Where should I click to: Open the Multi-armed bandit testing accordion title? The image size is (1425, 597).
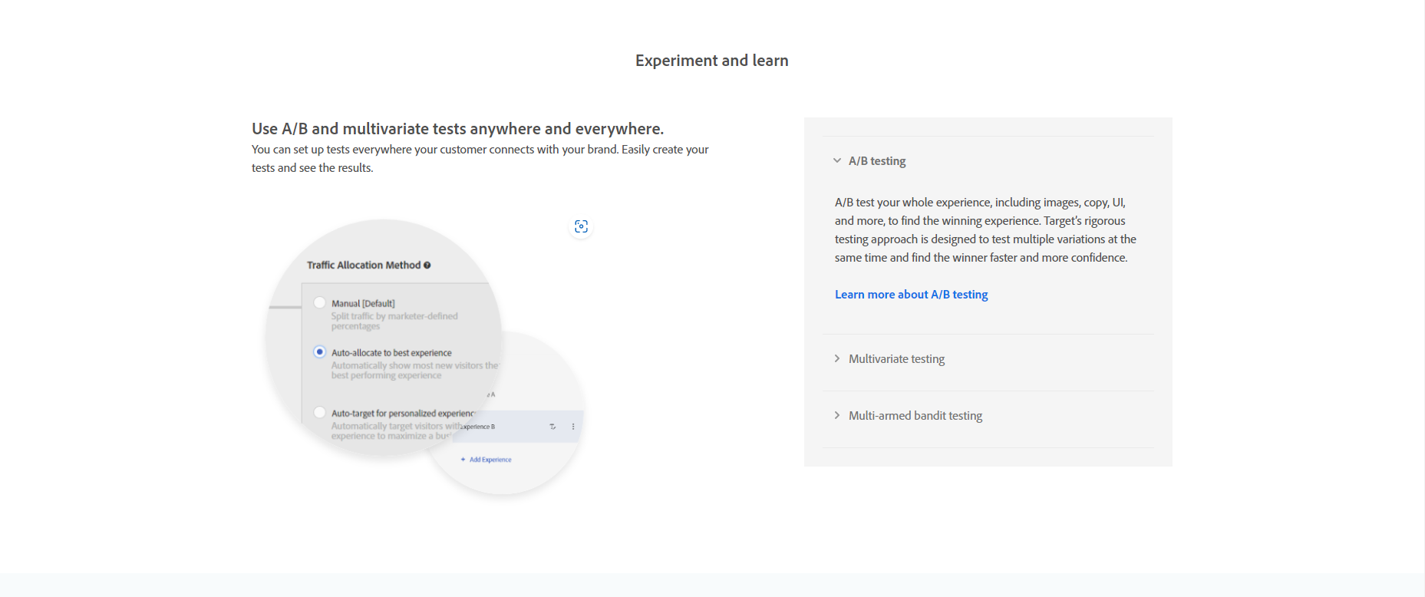point(915,416)
